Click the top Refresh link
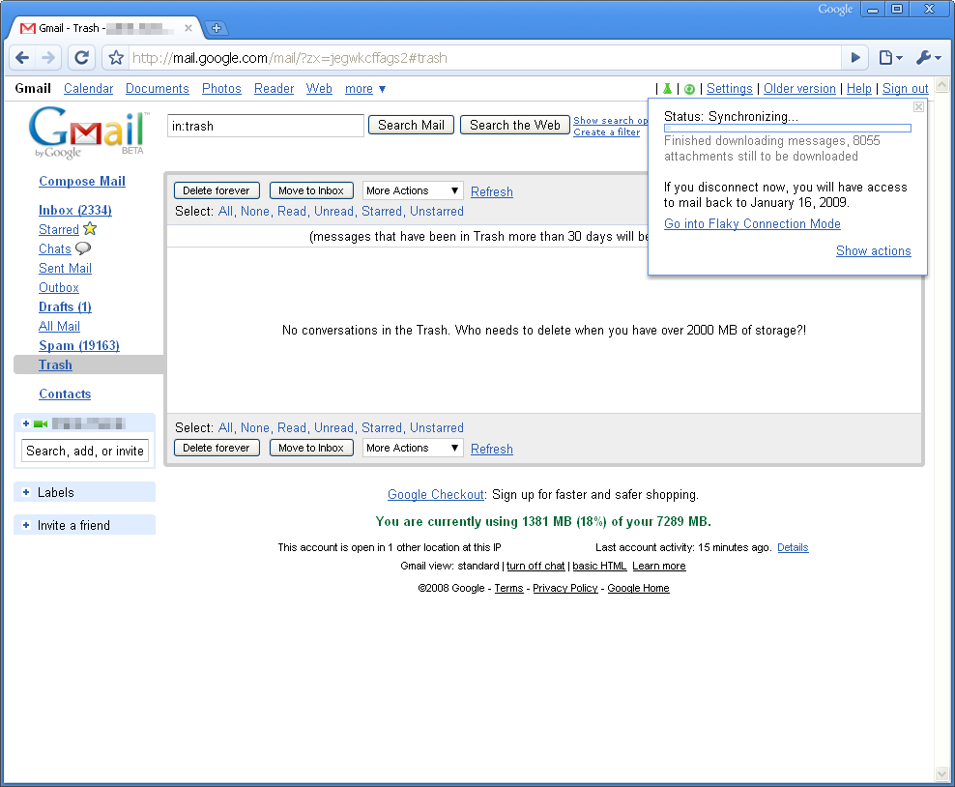955x787 pixels. [x=491, y=191]
